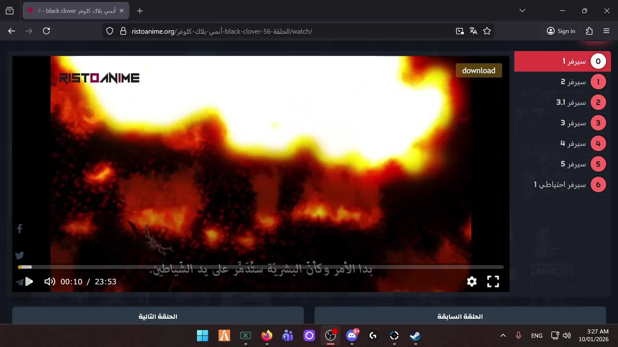Select the black clover browser tab

pos(76,11)
